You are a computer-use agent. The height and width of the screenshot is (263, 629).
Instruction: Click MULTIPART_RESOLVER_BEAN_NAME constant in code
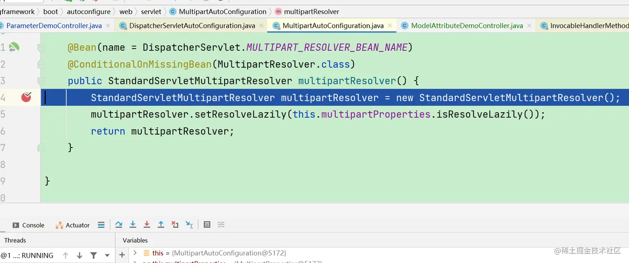(327, 47)
